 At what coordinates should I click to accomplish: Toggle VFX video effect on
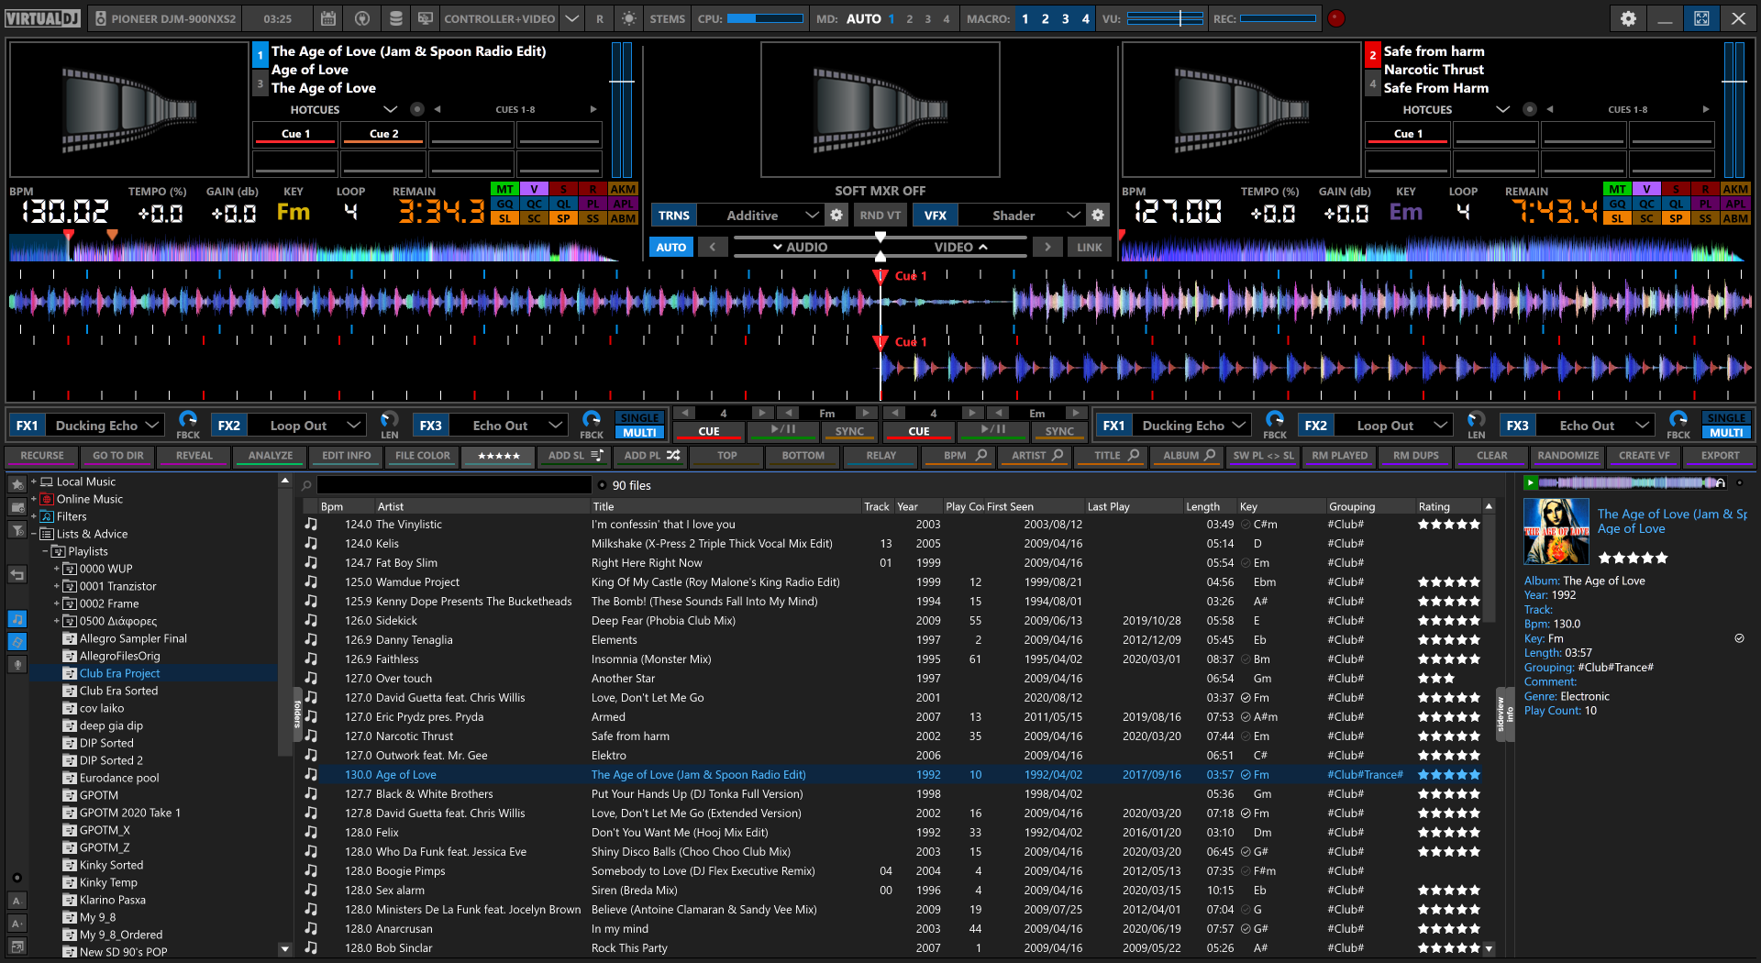[x=935, y=216]
